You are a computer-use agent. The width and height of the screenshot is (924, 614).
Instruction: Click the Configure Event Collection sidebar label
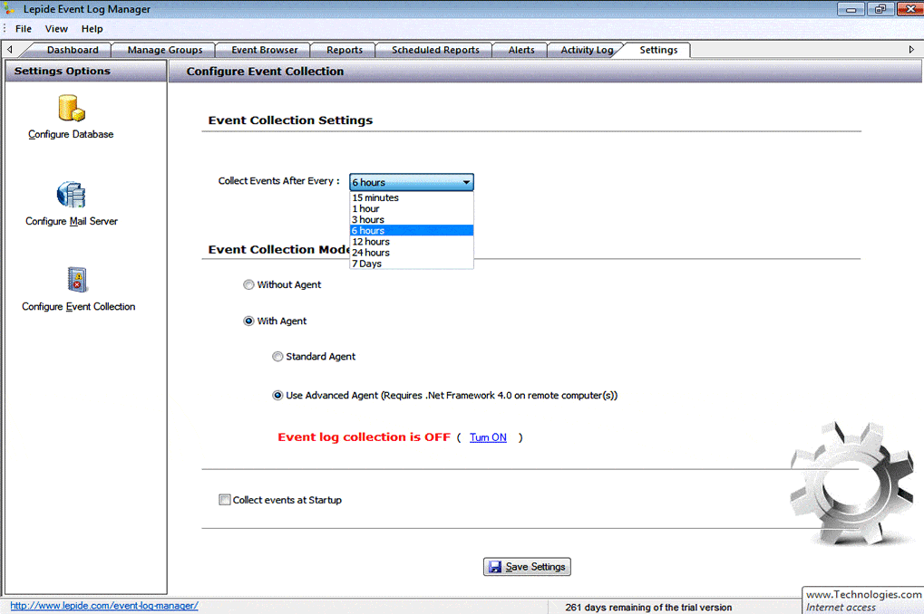click(x=78, y=307)
